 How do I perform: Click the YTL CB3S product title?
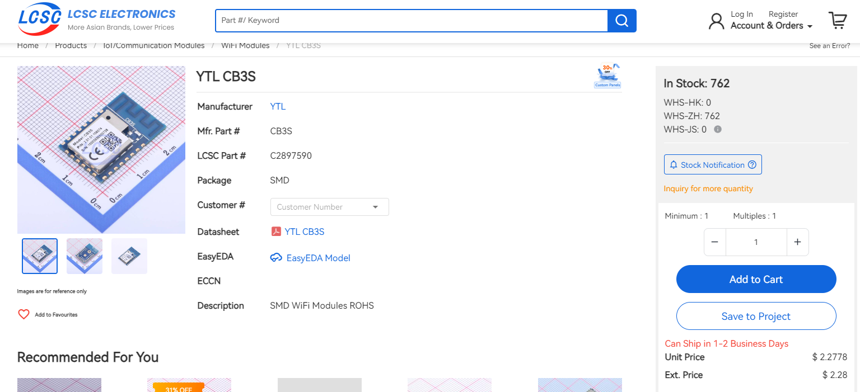pyautogui.click(x=226, y=77)
